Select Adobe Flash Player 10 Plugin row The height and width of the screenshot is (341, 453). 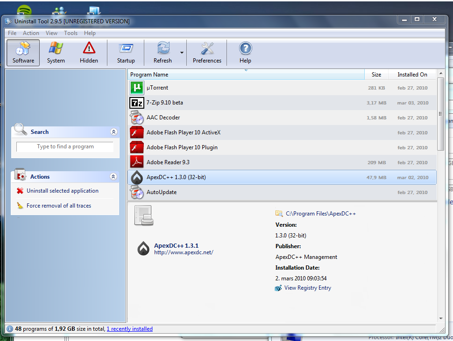pos(282,147)
